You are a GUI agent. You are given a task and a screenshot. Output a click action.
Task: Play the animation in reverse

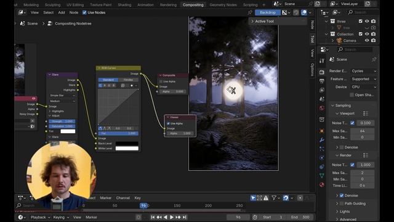point(166,217)
